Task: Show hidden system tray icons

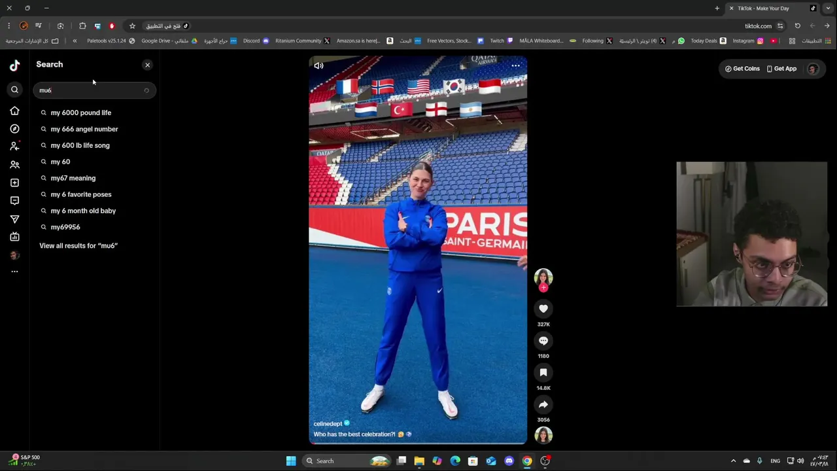Action: [x=733, y=461]
